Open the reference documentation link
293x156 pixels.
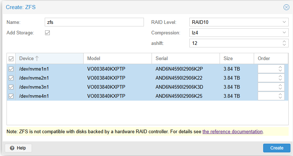click(x=232, y=131)
